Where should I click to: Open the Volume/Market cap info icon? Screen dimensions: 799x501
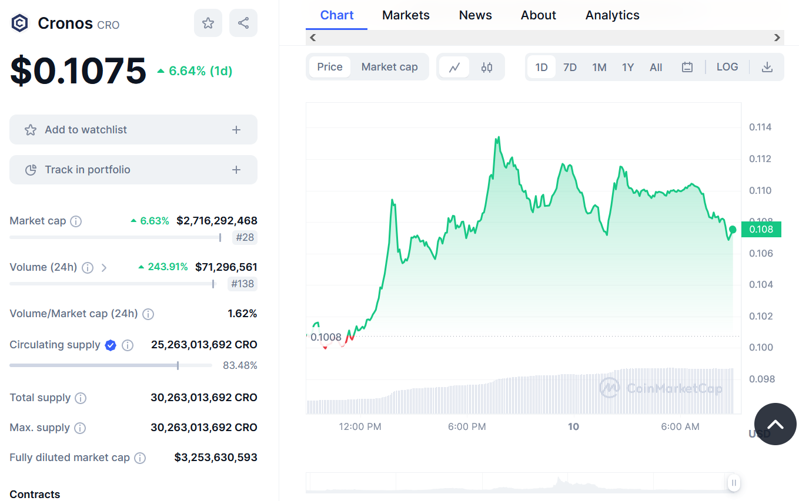[x=148, y=314]
